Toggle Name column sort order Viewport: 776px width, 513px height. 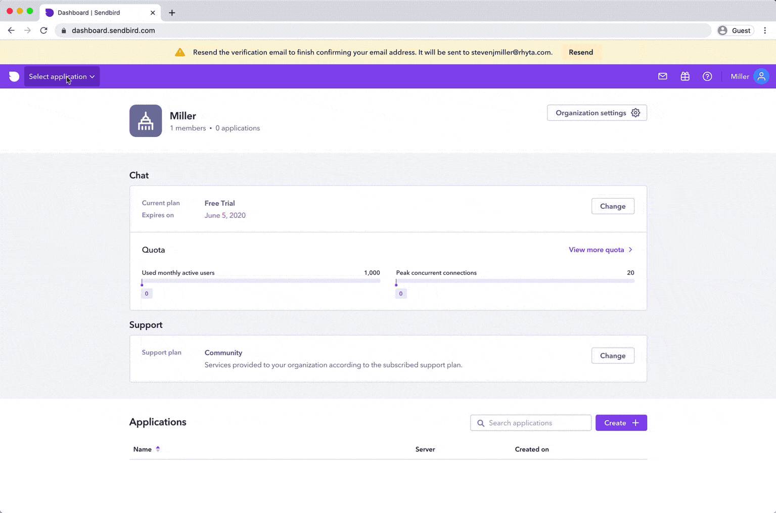click(x=158, y=449)
